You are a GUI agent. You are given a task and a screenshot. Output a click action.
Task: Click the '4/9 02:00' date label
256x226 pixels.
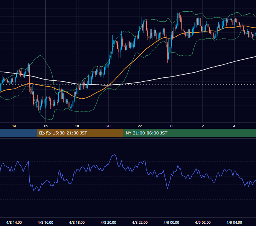pos(203,222)
